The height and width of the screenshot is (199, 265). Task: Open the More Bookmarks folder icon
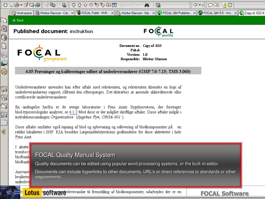pyautogui.click(x=4, y=106)
